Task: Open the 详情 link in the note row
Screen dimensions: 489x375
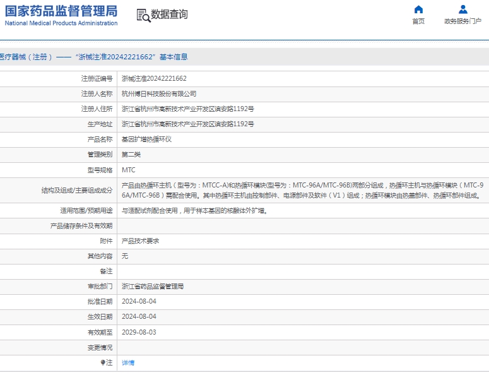Action: click(x=128, y=363)
